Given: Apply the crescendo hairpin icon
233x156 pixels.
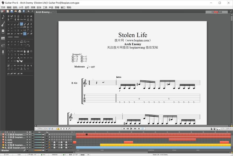Looking at the screenshot, I should tap(10, 37).
